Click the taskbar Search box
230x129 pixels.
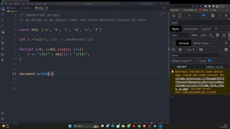(x=86, y=126)
